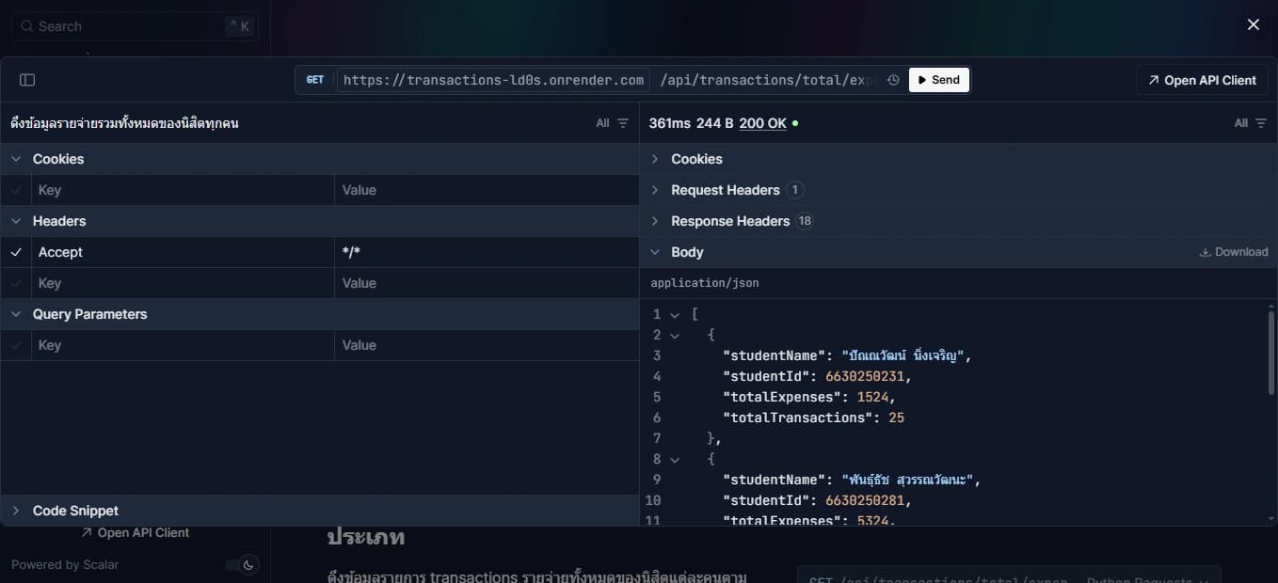Open the search field magnifier icon
The height and width of the screenshot is (583, 1278).
click(25, 25)
